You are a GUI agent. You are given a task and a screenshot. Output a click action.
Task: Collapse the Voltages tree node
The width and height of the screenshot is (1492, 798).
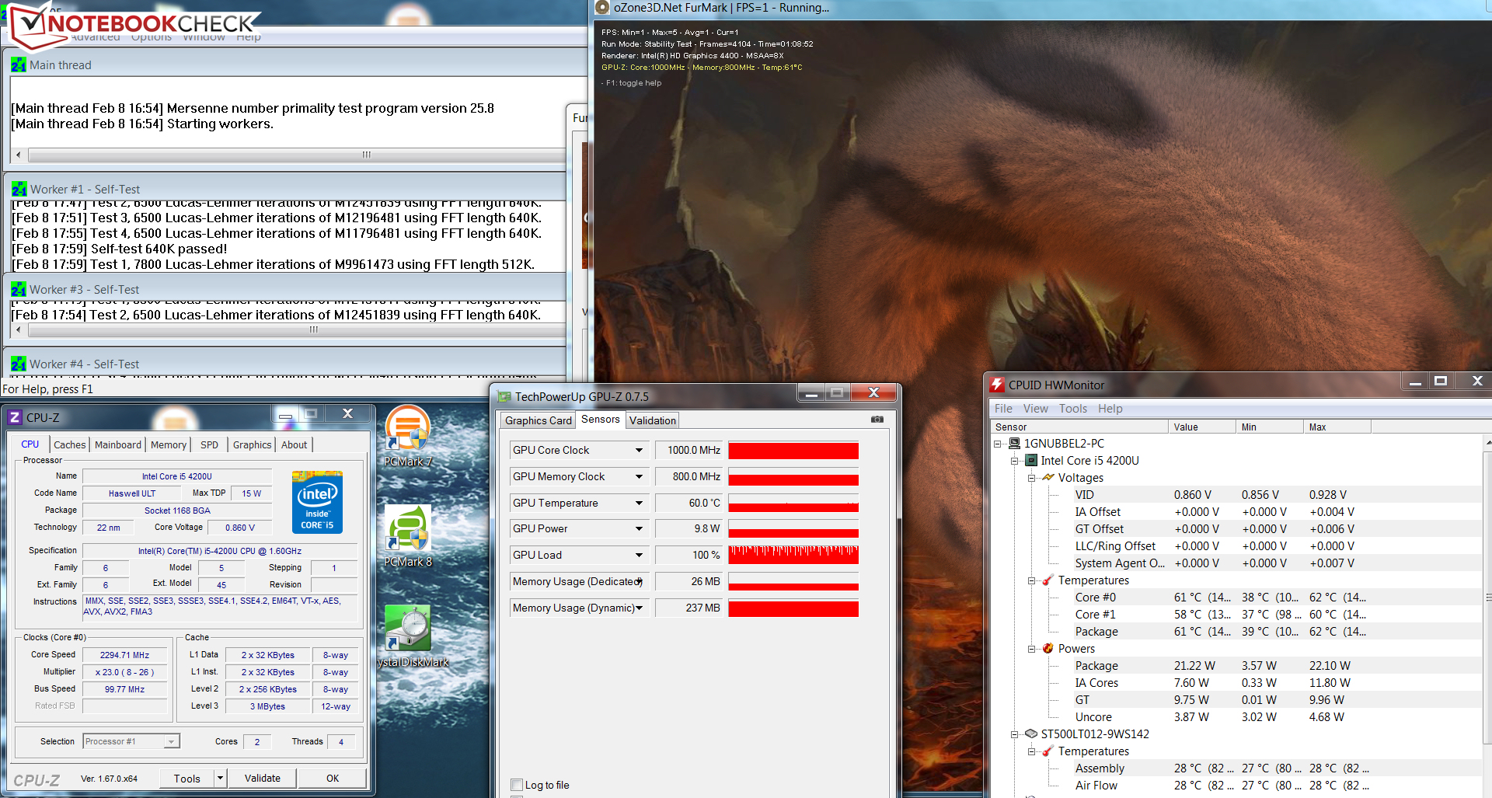click(x=1031, y=478)
